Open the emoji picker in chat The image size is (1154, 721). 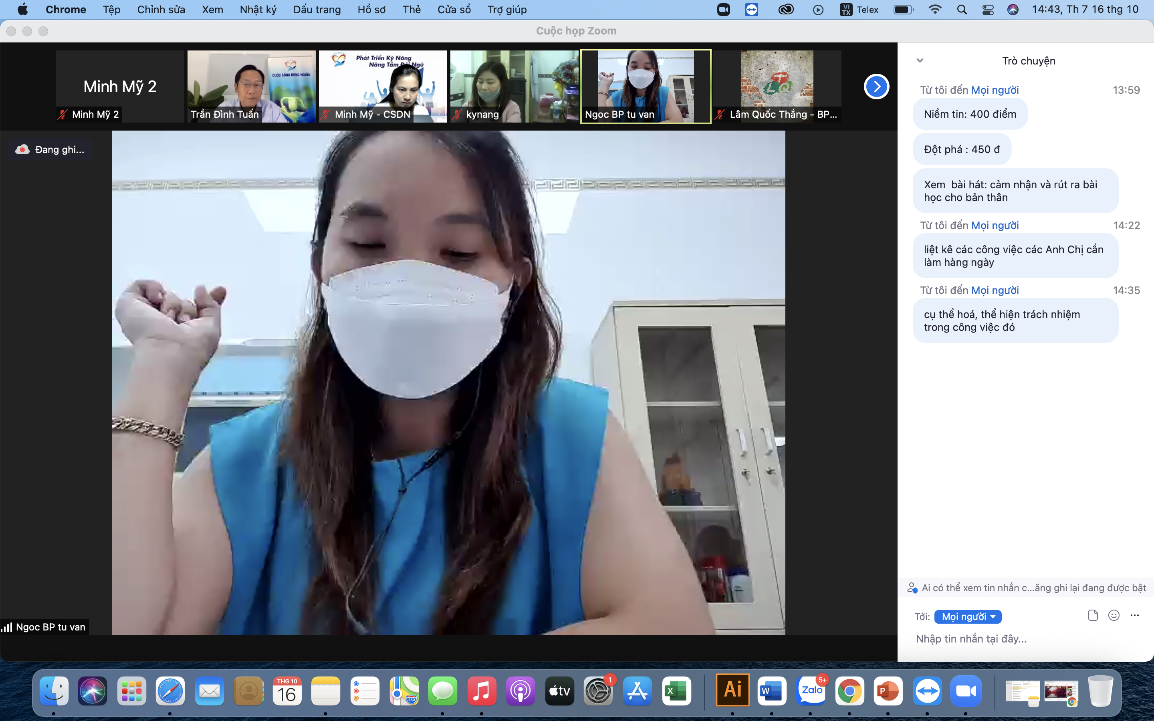(1114, 615)
